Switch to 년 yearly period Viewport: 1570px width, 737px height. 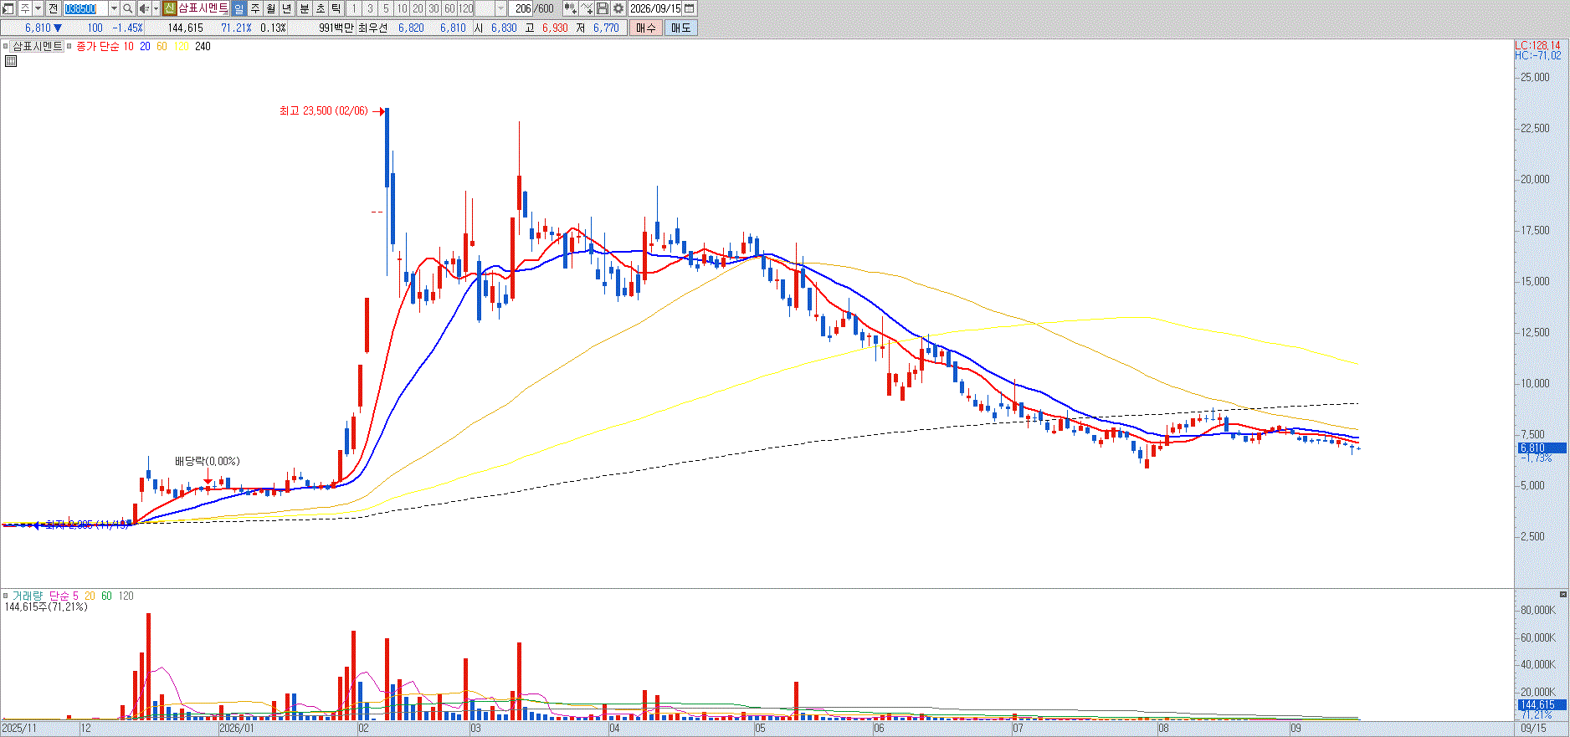pos(287,8)
